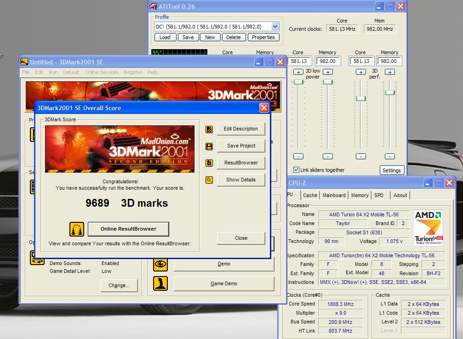Image resolution: width=463 pixels, height=339 pixels.
Task: Open the ATITool Profile dropdown
Action: [275, 27]
